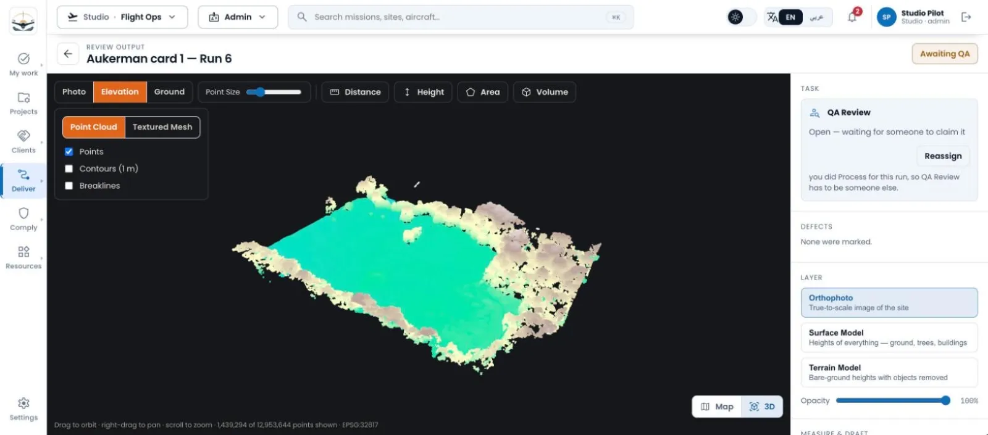988x435 pixels.
Task: Enable Breaklines checkbox
Action: coord(69,186)
